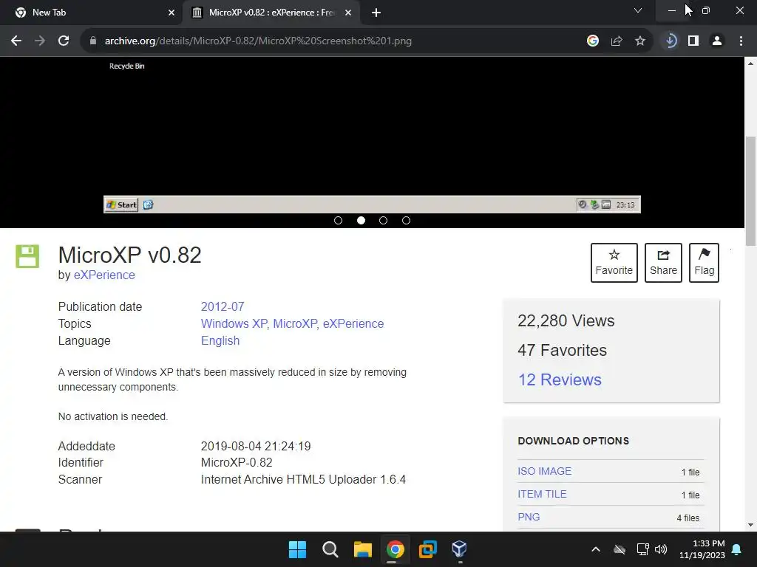Click Chrome icon in taskbar
Screen dimensions: 757x567
click(x=395, y=549)
